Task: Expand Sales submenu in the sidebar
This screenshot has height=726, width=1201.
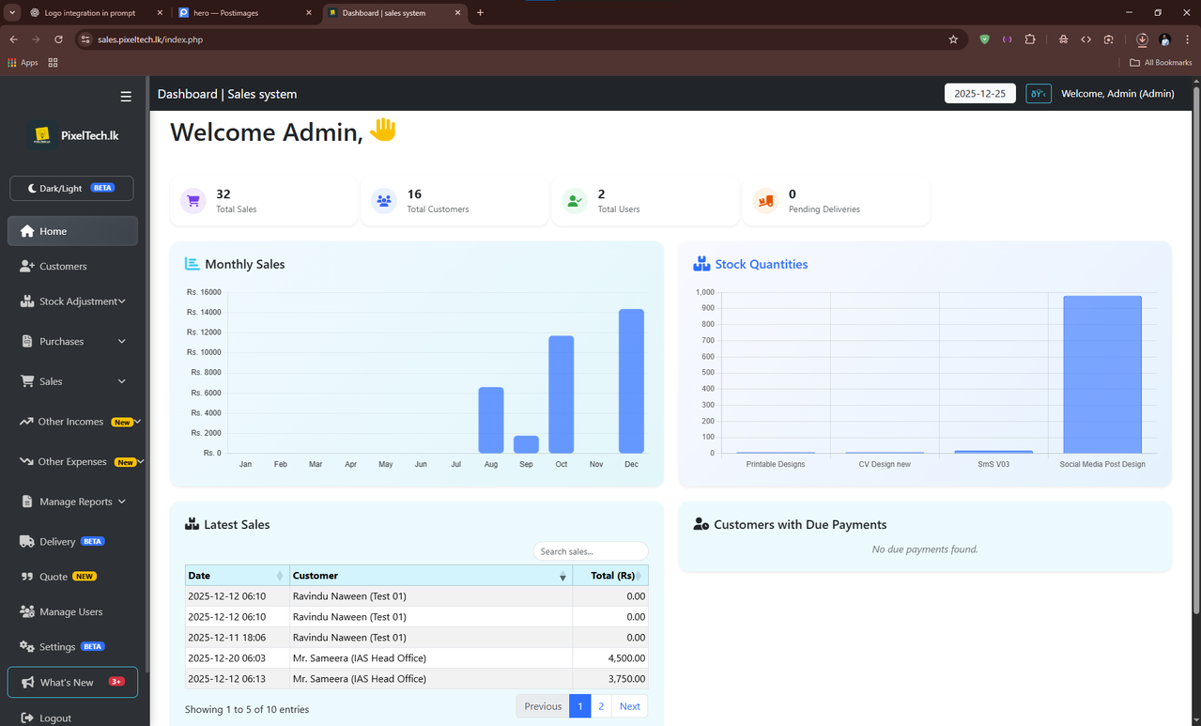Action: click(x=72, y=381)
